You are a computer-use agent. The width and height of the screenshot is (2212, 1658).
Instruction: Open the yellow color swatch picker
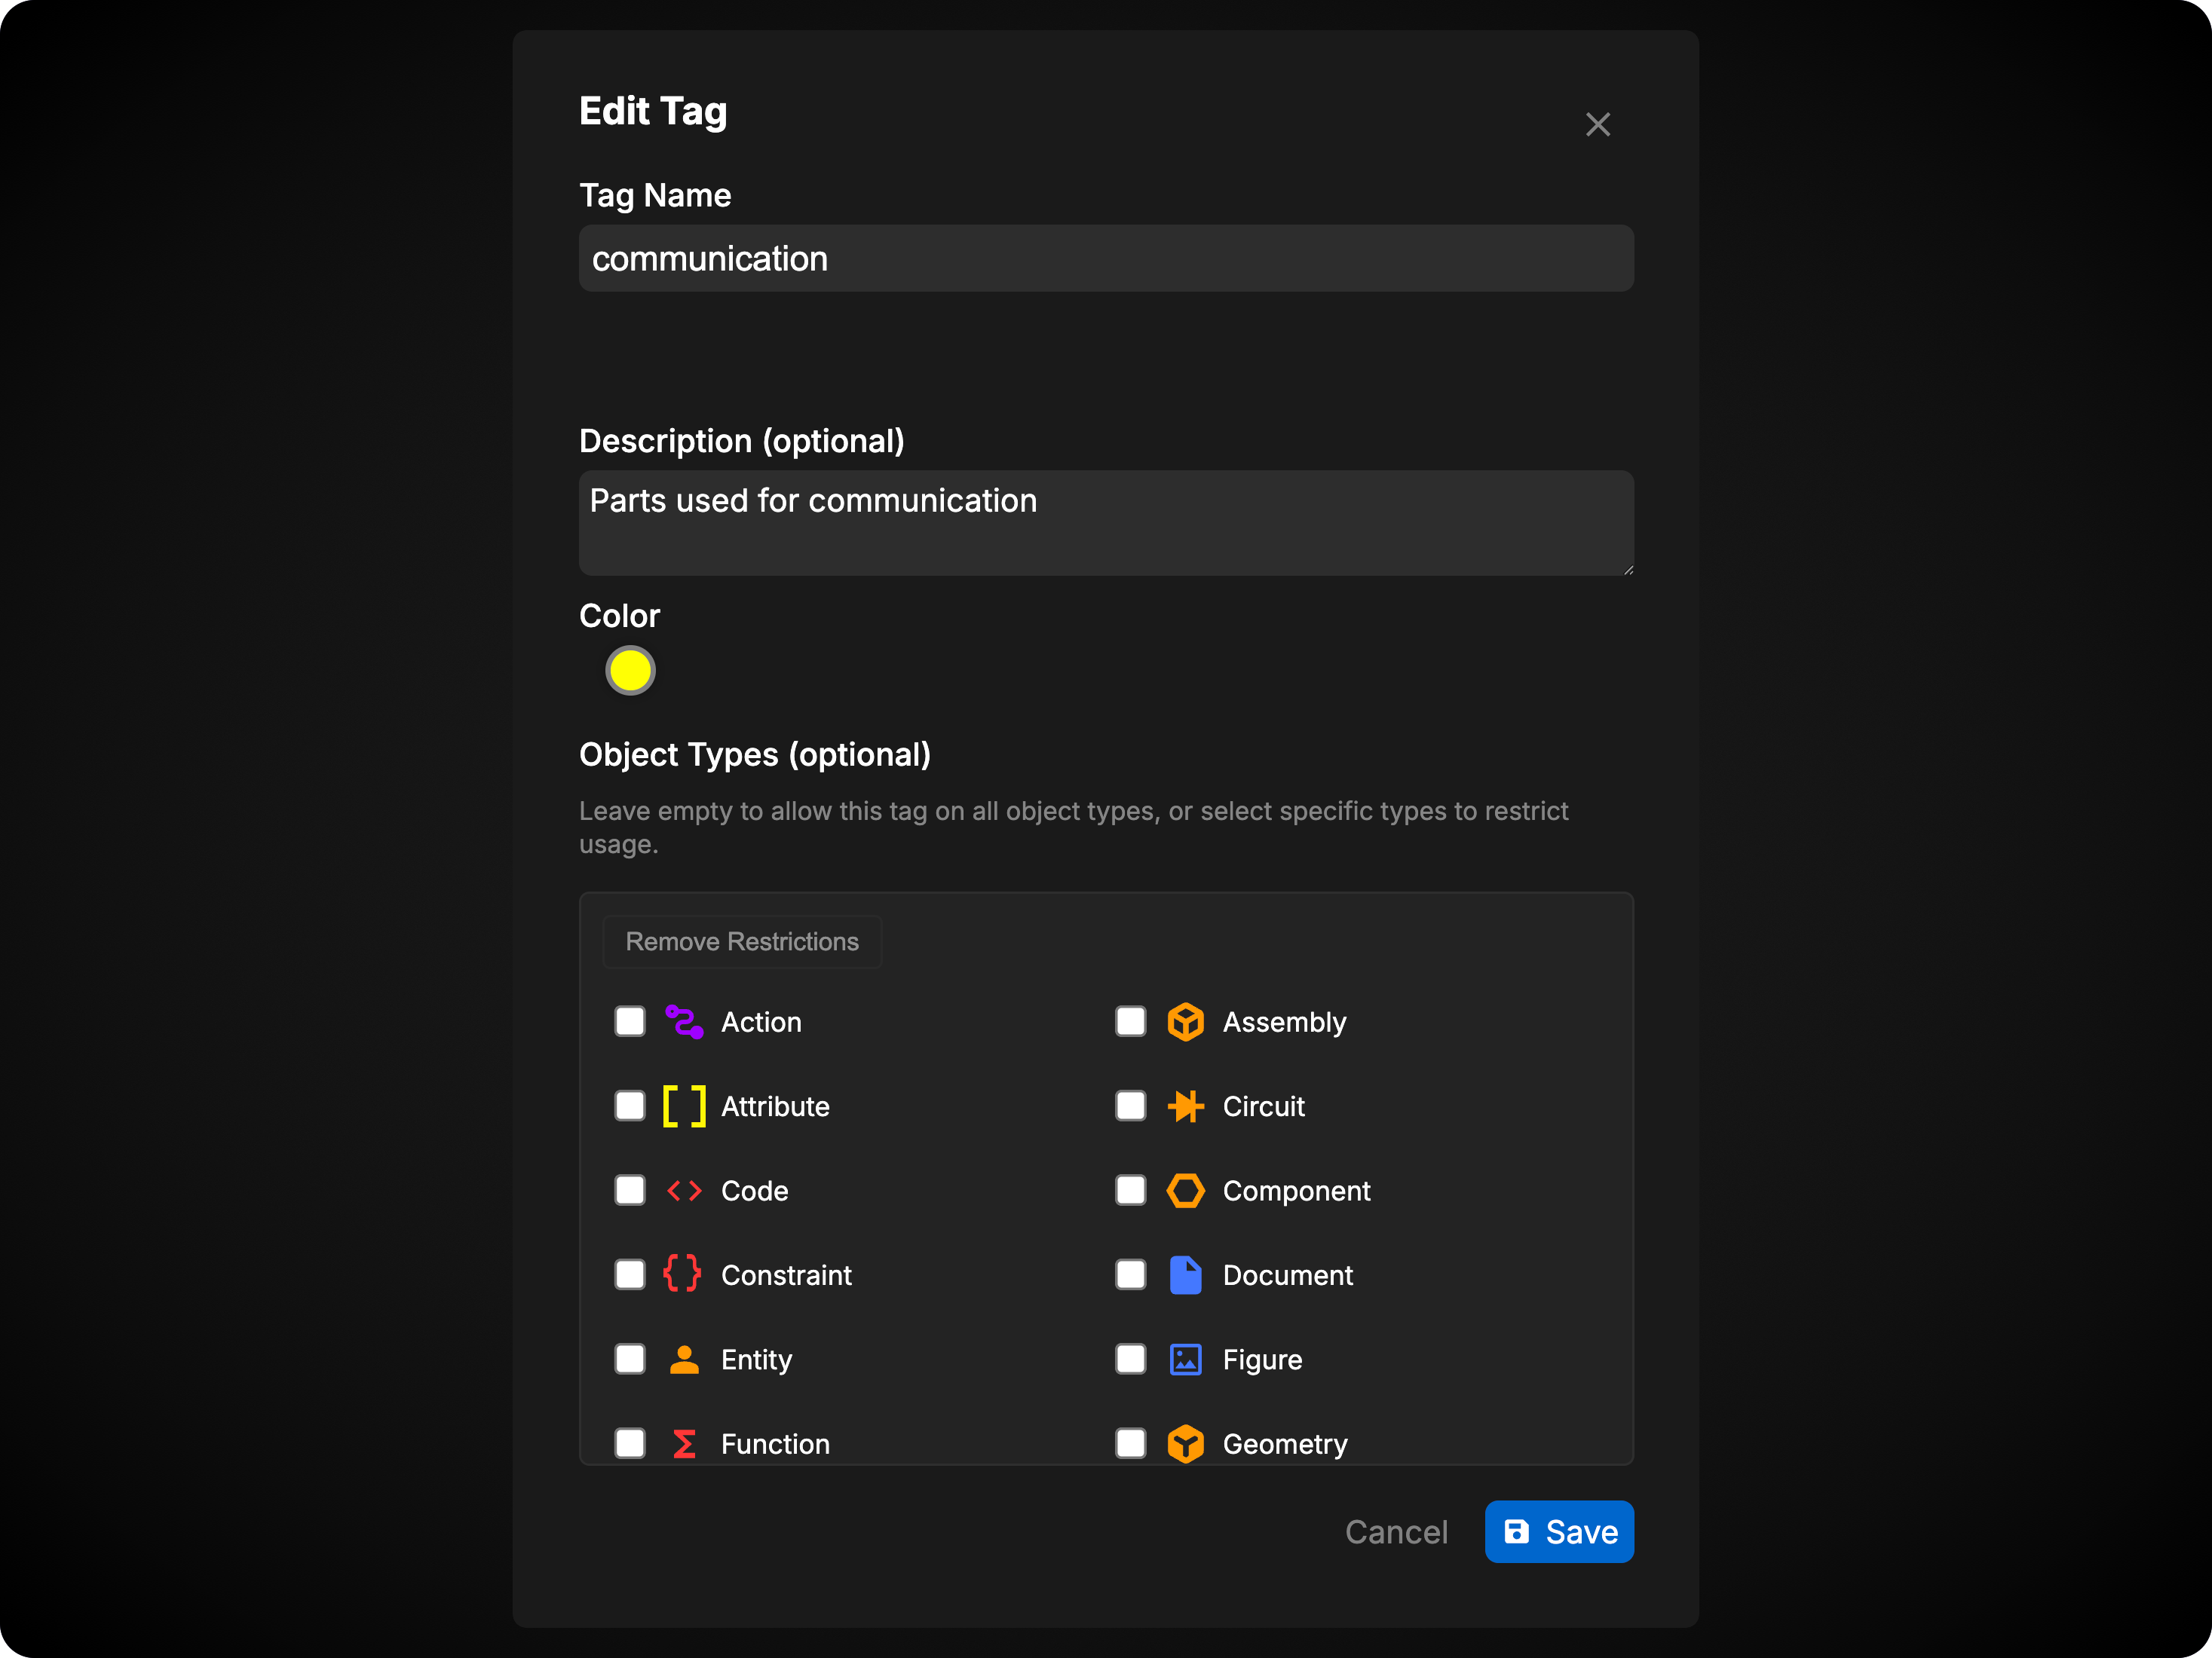coord(630,669)
